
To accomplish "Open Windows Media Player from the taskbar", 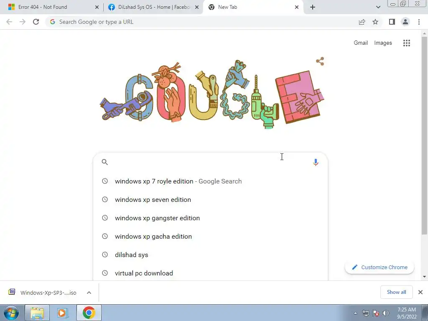I will click(x=62, y=313).
